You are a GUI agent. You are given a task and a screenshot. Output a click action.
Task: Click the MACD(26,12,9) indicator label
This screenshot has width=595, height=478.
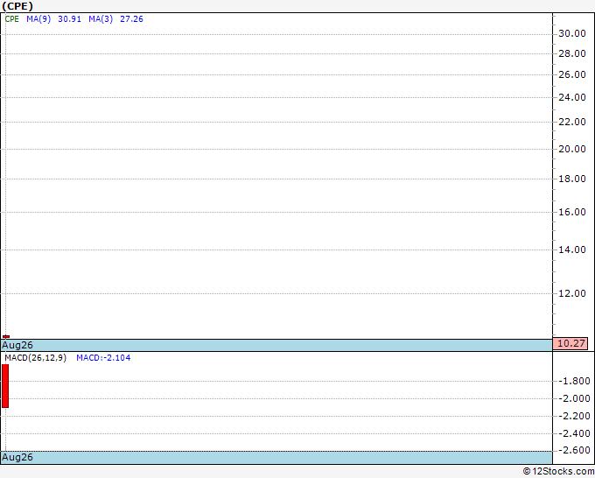point(36,358)
